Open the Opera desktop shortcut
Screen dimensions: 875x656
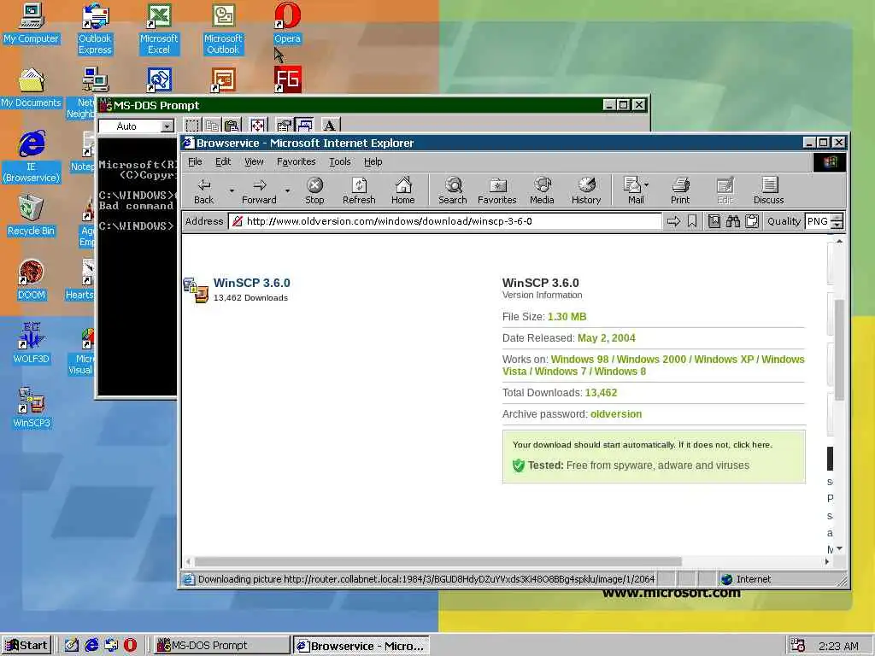287,23
